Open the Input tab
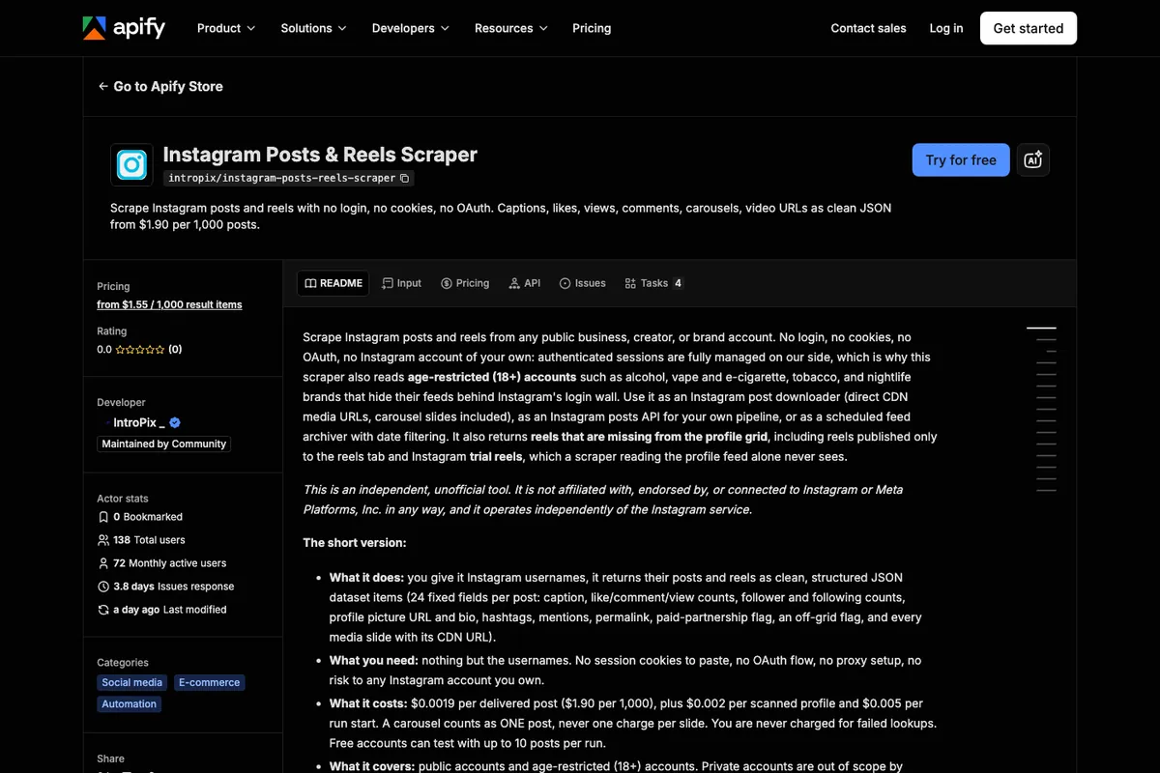Image resolution: width=1160 pixels, height=773 pixels. pos(401,283)
